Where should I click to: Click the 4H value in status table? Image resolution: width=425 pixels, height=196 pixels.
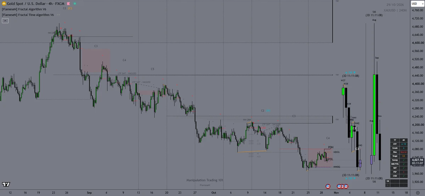403,140
